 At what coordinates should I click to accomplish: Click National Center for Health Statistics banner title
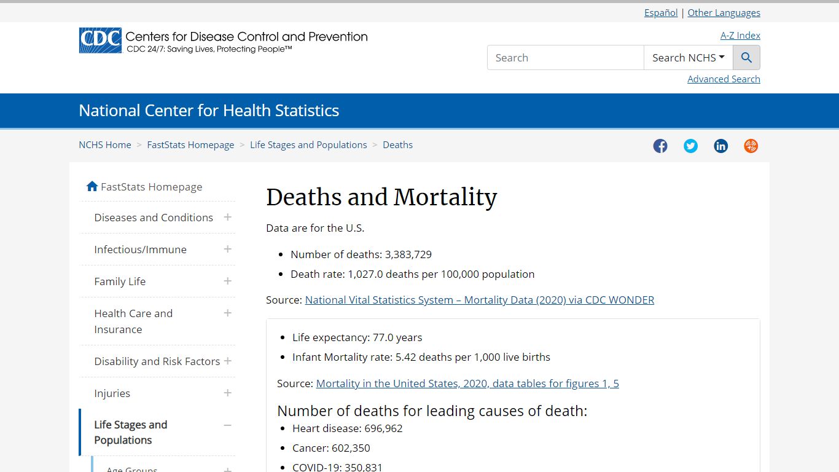pyautogui.click(x=209, y=111)
